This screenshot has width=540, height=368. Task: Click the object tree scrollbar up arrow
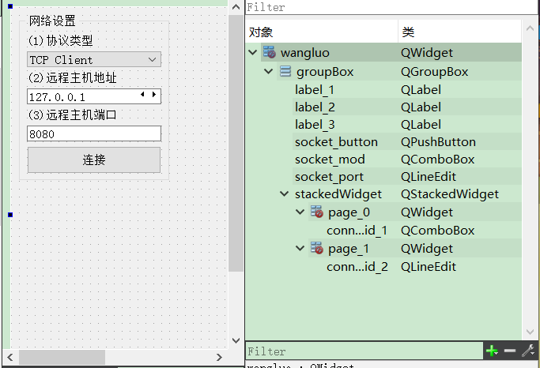click(x=530, y=28)
